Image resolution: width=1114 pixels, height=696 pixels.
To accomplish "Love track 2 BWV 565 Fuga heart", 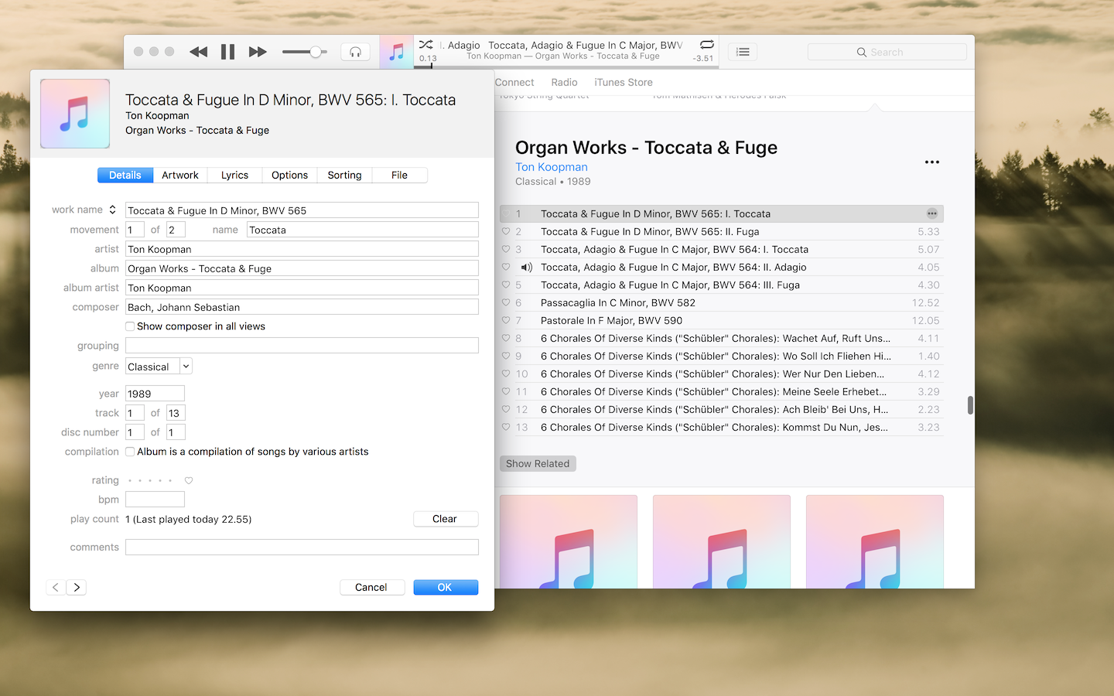I will [506, 231].
